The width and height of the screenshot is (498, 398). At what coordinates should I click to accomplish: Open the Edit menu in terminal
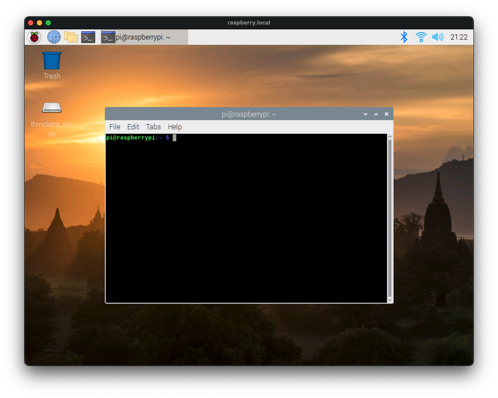point(133,127)
